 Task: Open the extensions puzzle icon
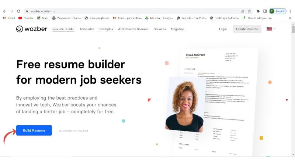[x=258, y=11]
